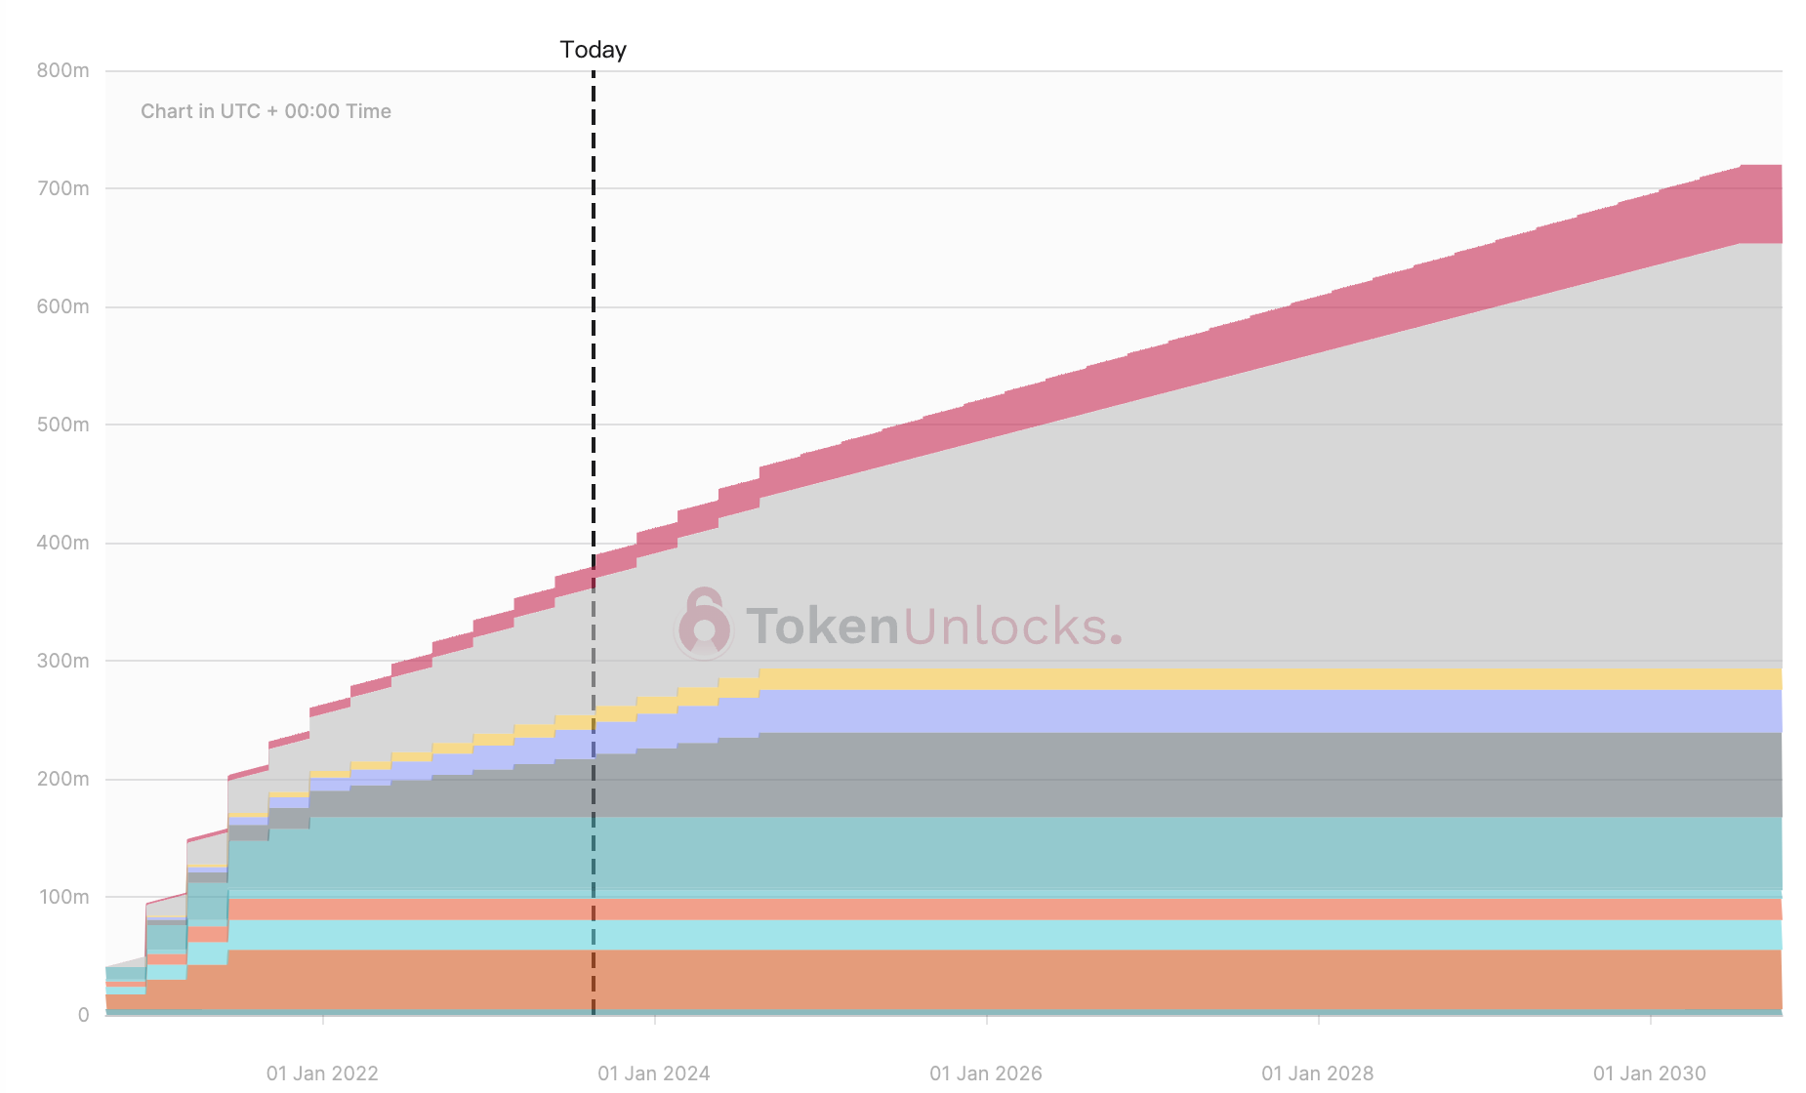
Task: Click the 01 Jan 2022 axis label
Action: [x=322, y=1073]
